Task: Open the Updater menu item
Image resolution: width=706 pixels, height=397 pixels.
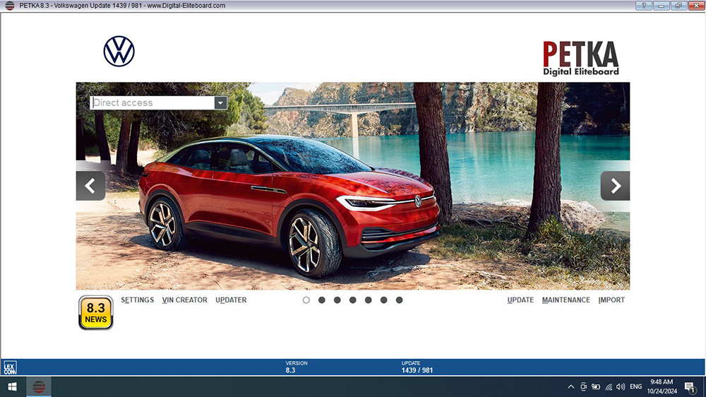Action: pyautogui.click(x=231, y=300)
